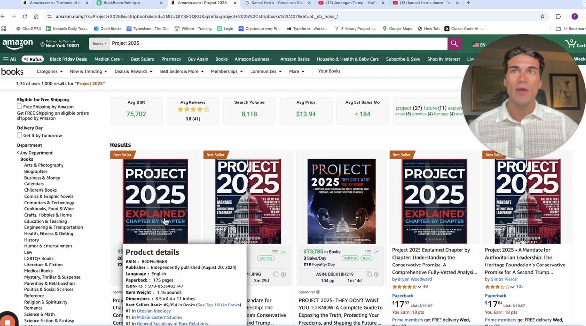
Task: Click the Rufus assistant badge
Action: (33, 59)
